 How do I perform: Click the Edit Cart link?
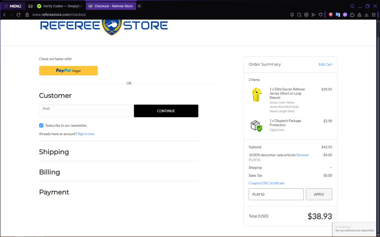pos(325,64)
